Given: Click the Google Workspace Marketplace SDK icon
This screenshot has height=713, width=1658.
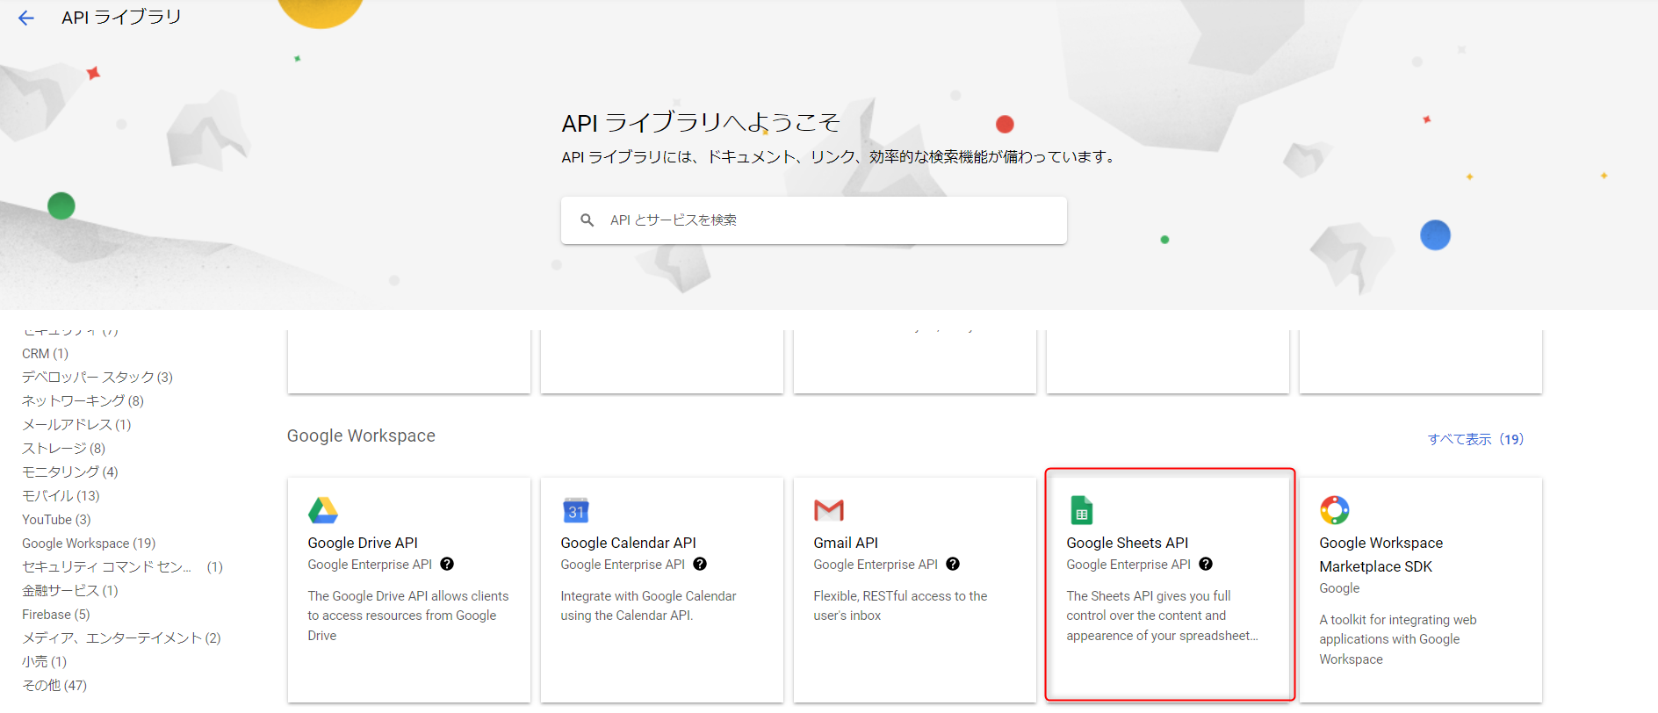Looking at the screenshot, I should coord(1334,510).
